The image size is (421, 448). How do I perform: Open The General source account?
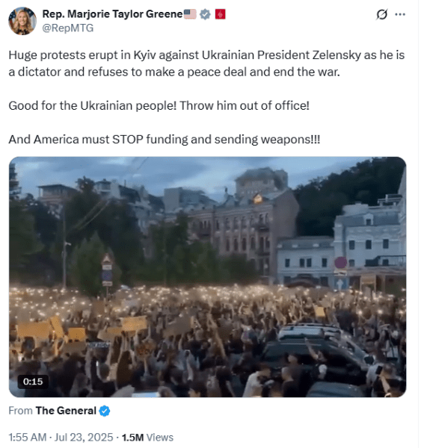point(66,411)
